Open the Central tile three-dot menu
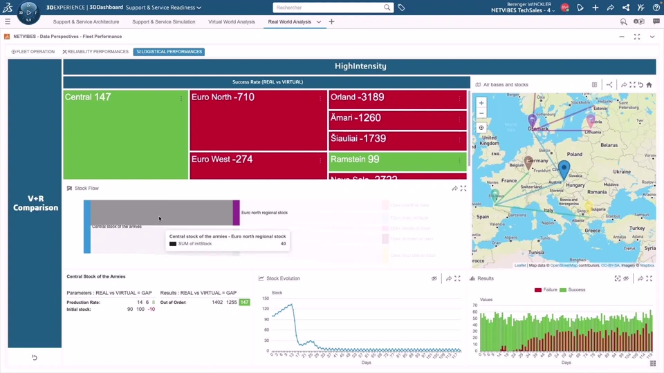Image resolution: width=664 pixels, height=373 pixels. [x=181, y=98]
